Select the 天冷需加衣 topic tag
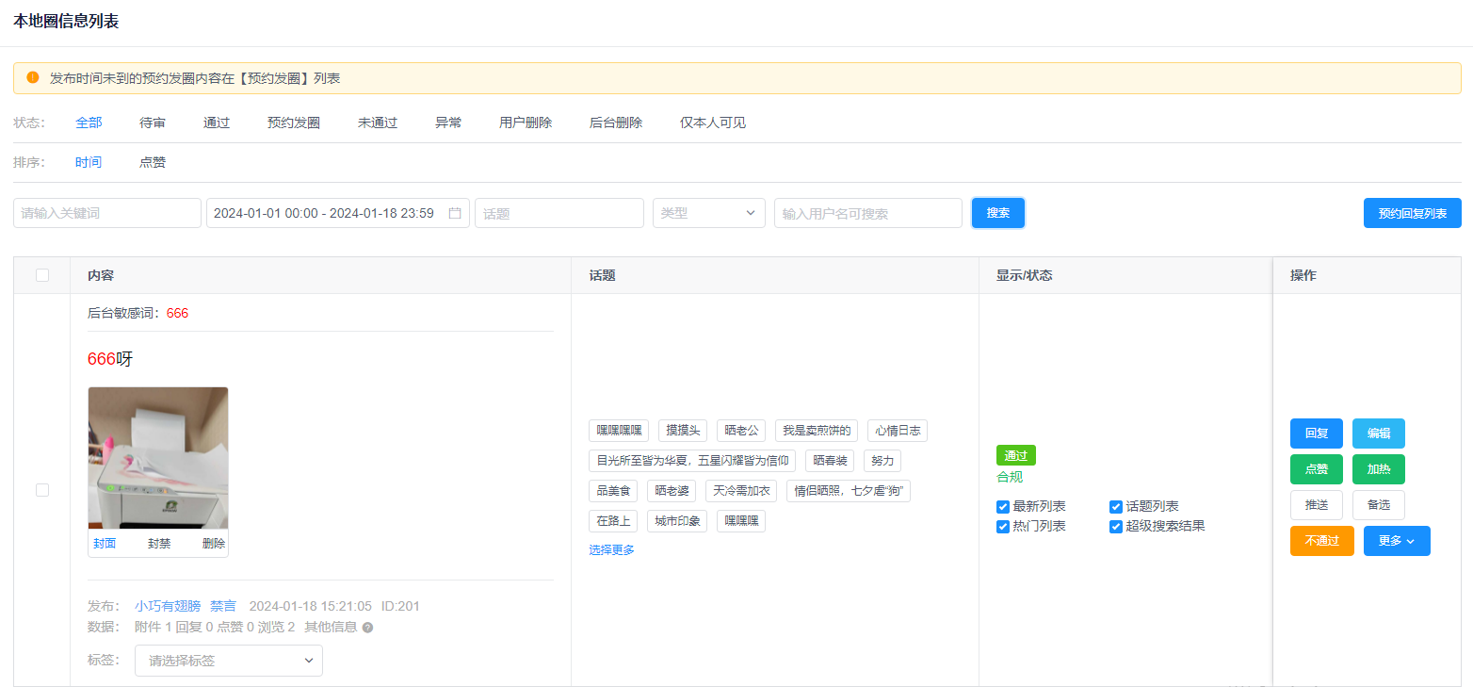Image resolution: width=1473 pixels, height=687 pixels. coord(741,491)
